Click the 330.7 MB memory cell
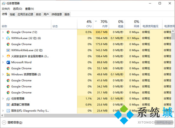 pyautogui.click(x=101, y=32)
